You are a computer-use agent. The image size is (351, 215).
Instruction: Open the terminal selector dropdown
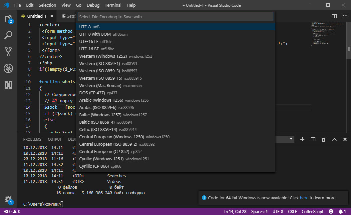(x=285, y=139)
